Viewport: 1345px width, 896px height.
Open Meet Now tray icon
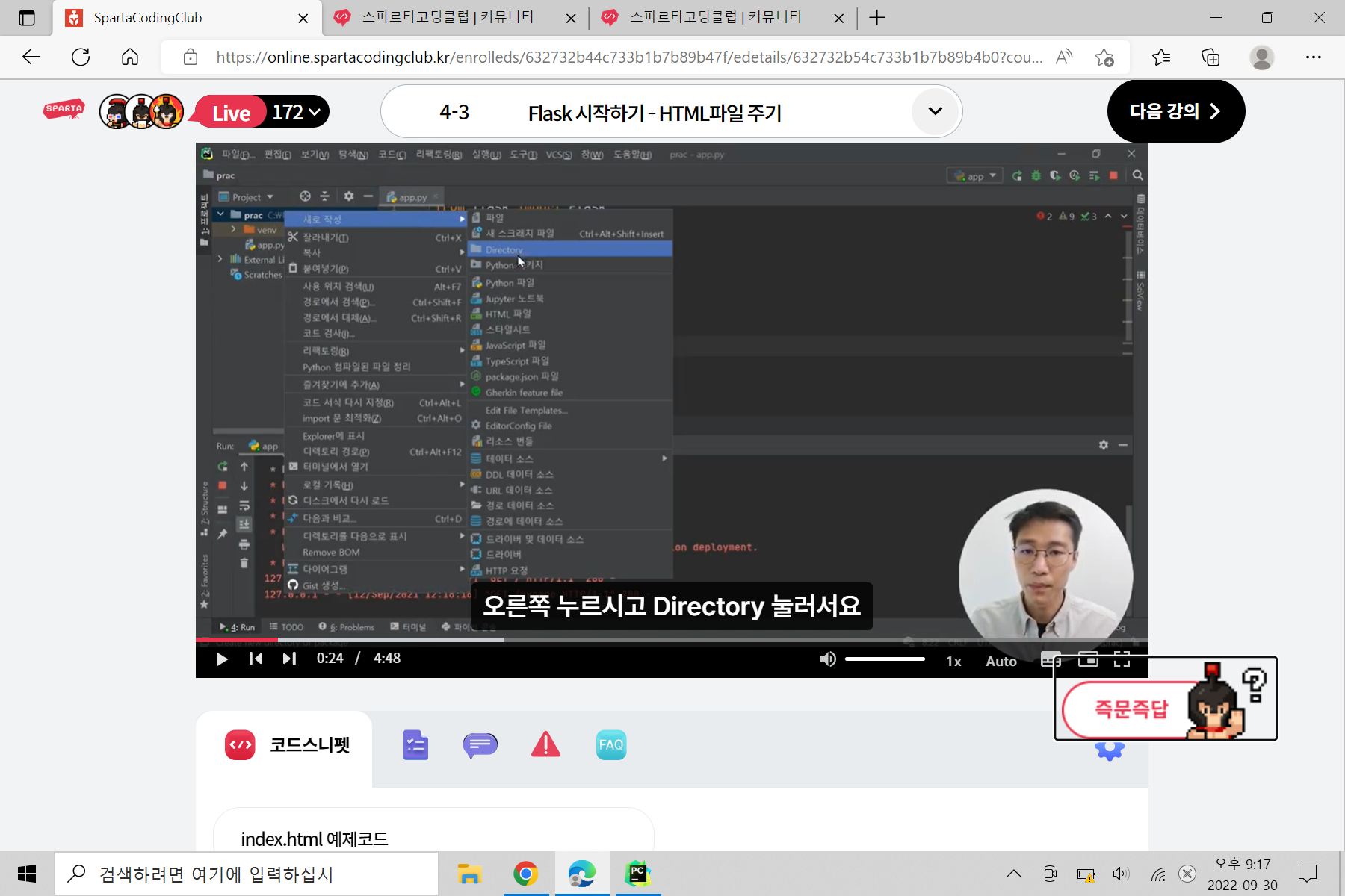click(x=1050, y=874)
